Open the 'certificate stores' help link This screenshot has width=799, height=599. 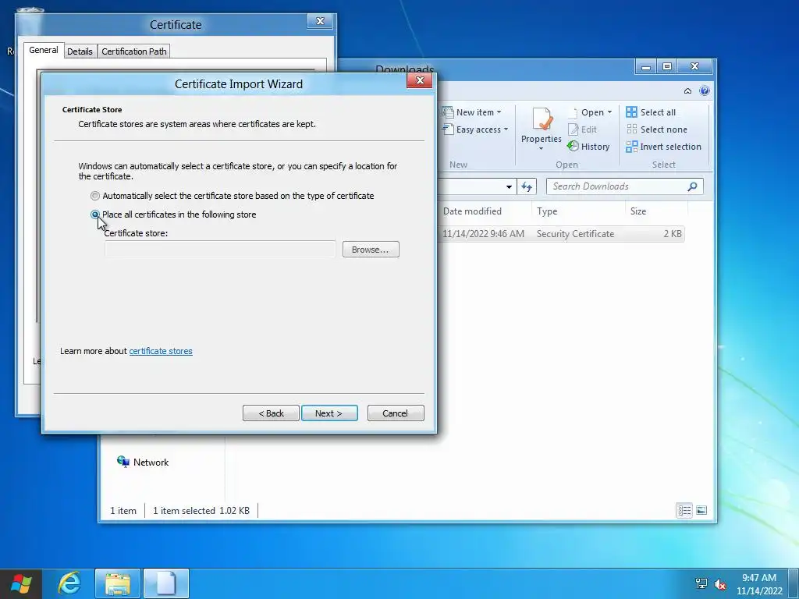[x=161, y=351]
